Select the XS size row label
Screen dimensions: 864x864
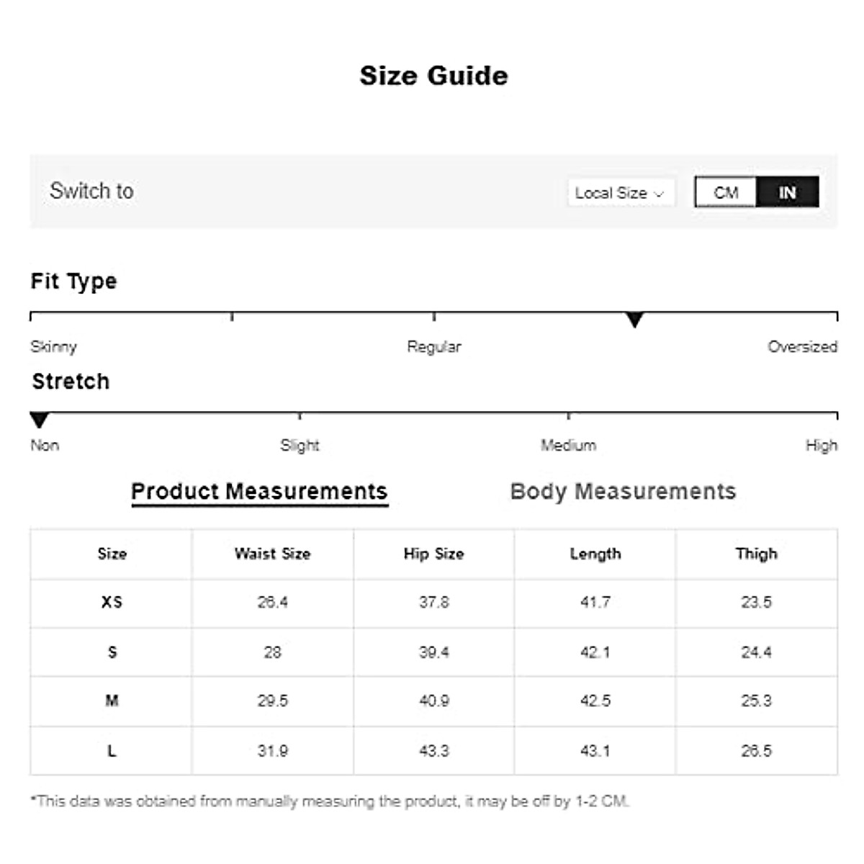112,602
